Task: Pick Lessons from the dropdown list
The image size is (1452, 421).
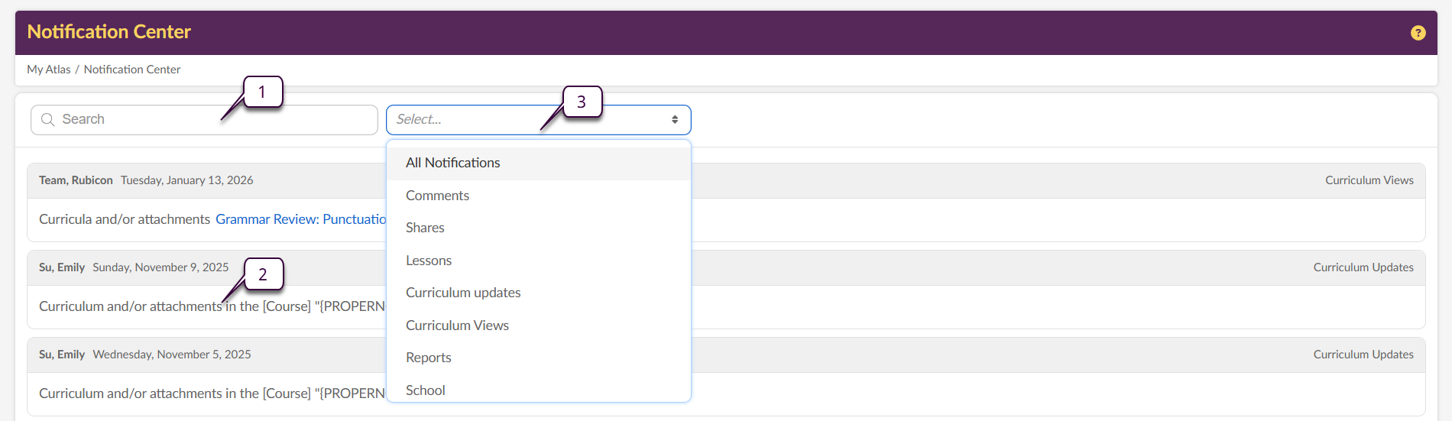Action: [x=429, y=261]
